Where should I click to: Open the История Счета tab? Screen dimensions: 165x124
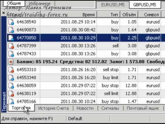[54, 108]
